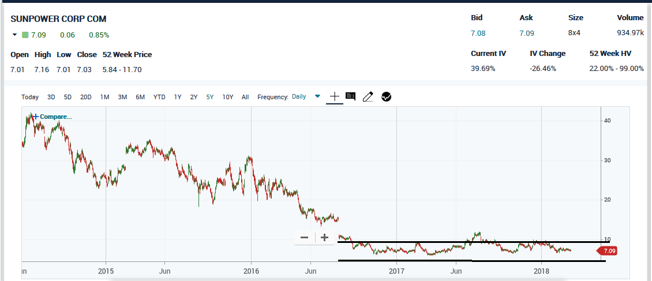The width and height of the screenshot is (652, 281).
Task: Click the green price change square
Action: (x=25, y=35)
